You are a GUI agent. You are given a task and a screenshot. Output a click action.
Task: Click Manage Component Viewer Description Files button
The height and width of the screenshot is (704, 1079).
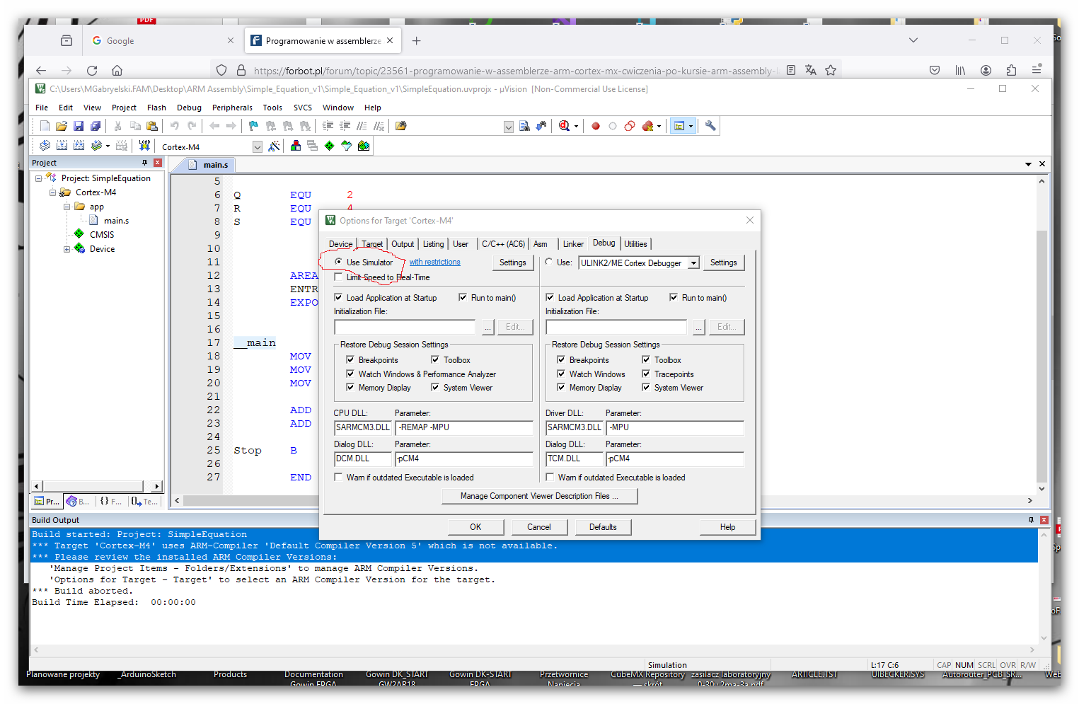coord(539,496)
